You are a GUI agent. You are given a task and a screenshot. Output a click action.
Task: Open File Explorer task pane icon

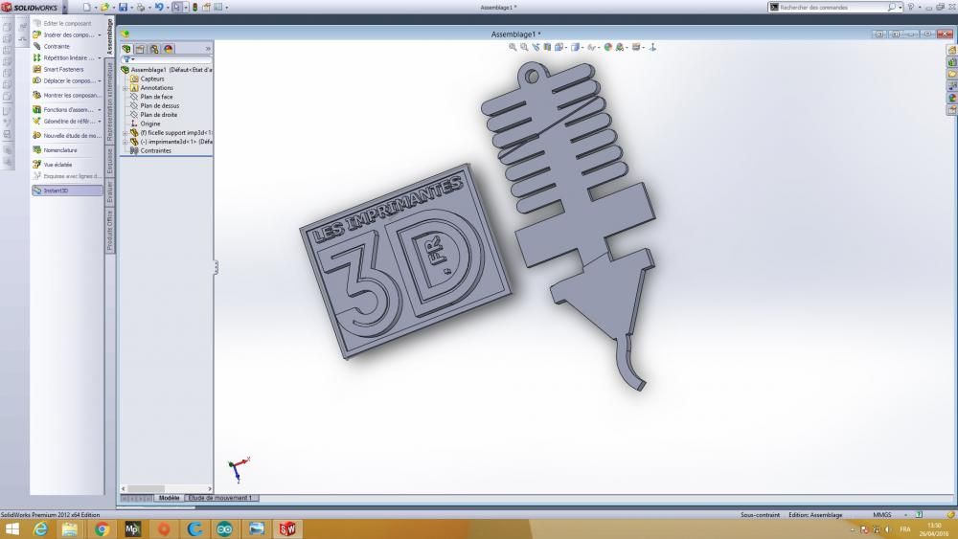952,74
